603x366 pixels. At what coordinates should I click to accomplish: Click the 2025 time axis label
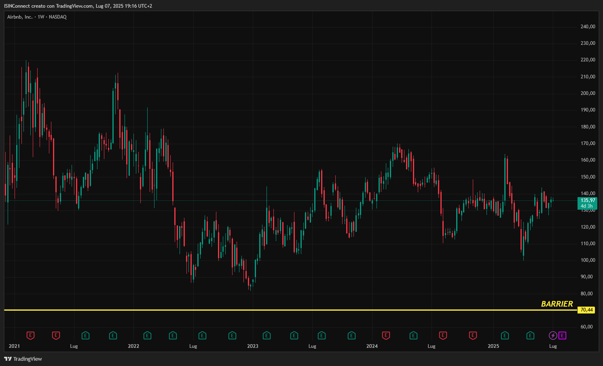coord(493,346)
